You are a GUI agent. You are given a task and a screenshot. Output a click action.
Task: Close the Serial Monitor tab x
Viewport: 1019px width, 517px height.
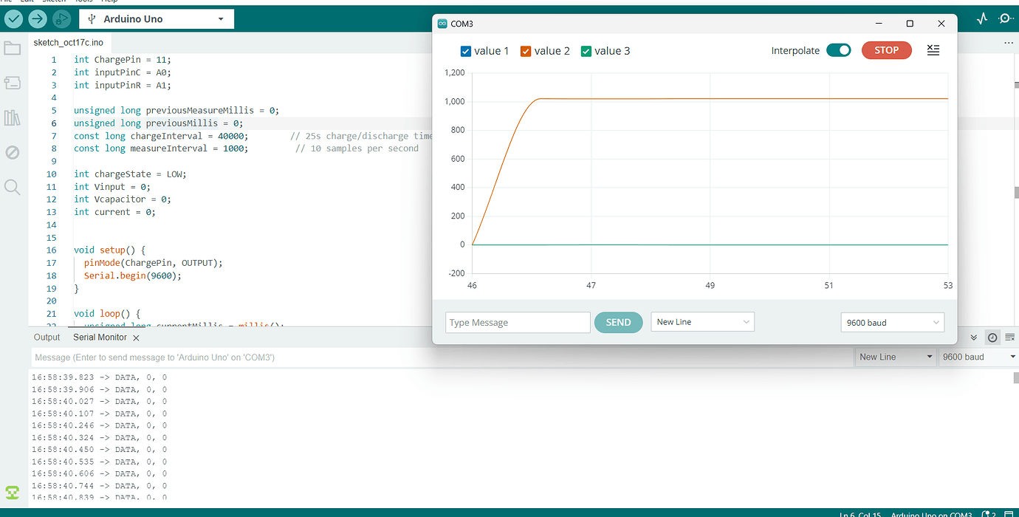click(x=136, y=338)
